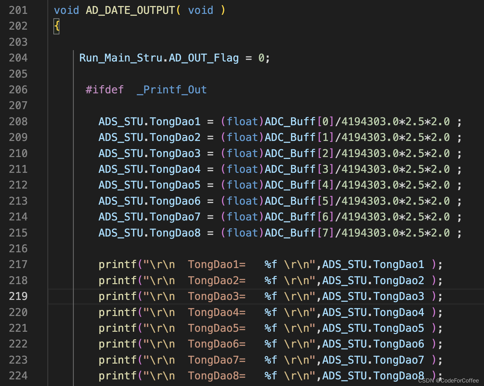
Task: Click line number 219 in the gutter
Action: pyautogui.click(x=18, y=296)
